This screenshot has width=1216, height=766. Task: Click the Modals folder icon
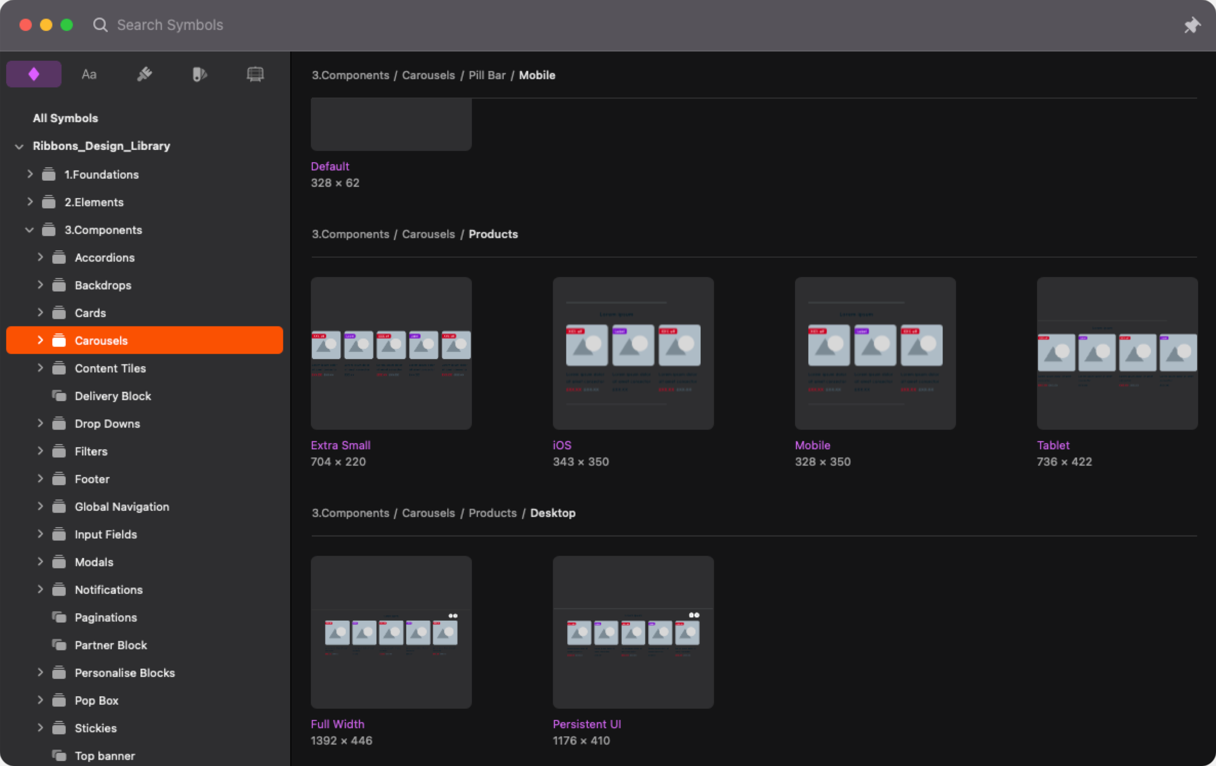coord(59,562)
